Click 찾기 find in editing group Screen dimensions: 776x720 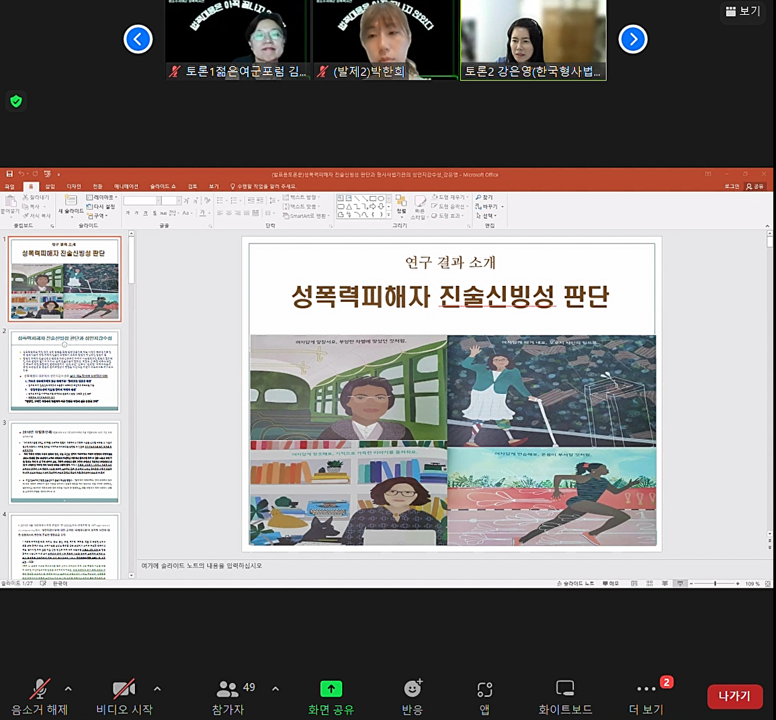coord(484,197)
